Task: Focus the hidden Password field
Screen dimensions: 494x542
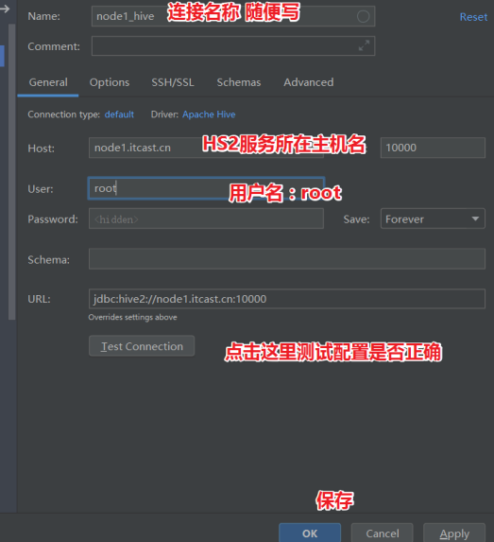Action: (x=206, y=219)
